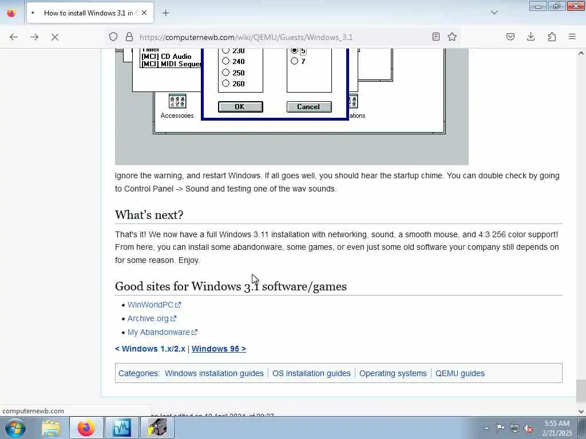This screenshot has width=586, height=439.
Task: Click scrollbar up arrow
Action: [x=581, y=53]
